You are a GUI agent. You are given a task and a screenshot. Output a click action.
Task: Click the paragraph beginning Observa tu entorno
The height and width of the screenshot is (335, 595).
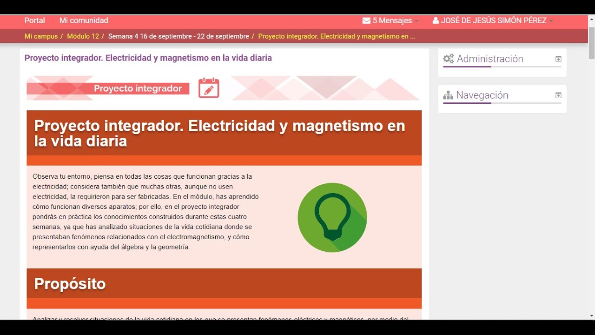145,212
